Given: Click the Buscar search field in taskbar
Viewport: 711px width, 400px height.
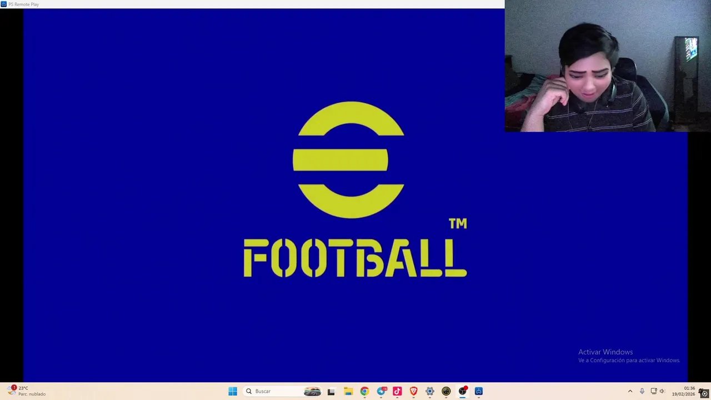Looking at the screenshot, I should (x=283, y=391).
